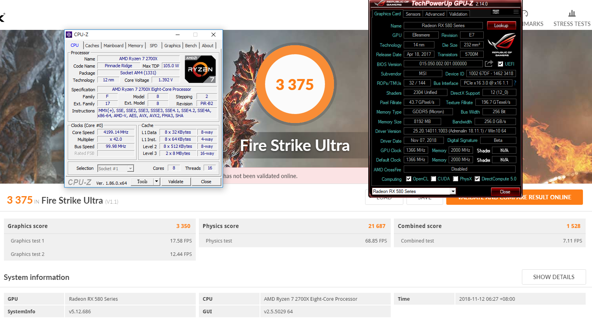The image size is (592, 318).
Task: Toggle the CUDA checkbox
Action: [x=434, y=179]
